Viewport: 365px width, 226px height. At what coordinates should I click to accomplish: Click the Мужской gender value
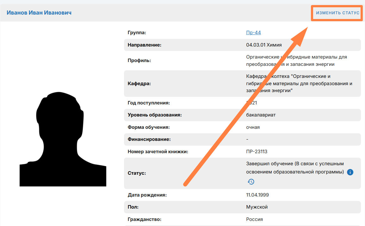coord(257,207)
